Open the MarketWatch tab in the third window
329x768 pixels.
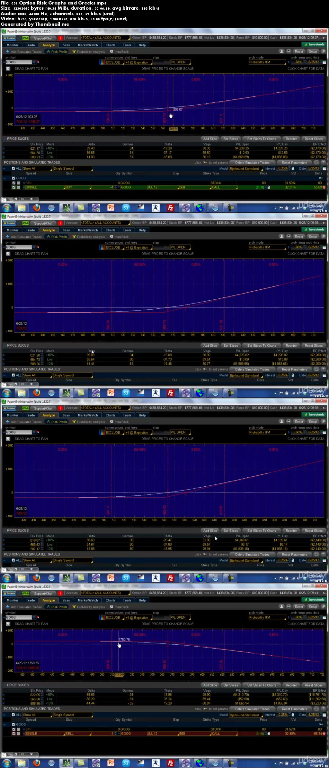coord(88,415)
